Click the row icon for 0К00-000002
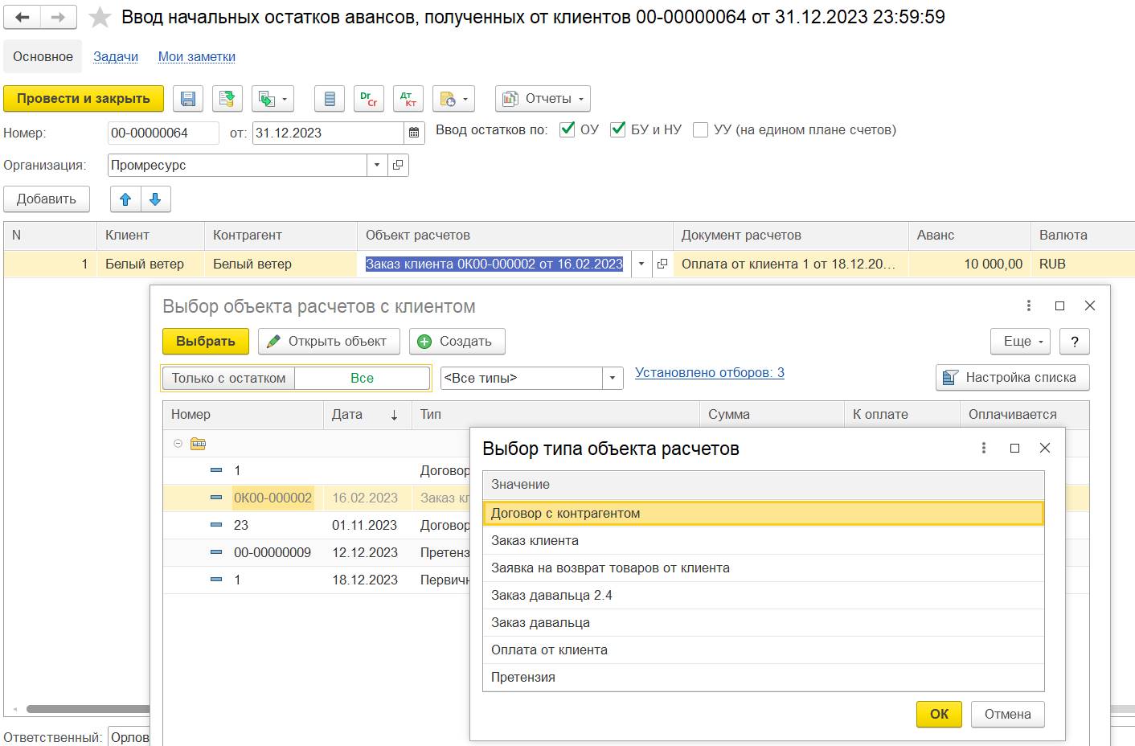Screen dimensions: 1135x746 tap(216, 498)
